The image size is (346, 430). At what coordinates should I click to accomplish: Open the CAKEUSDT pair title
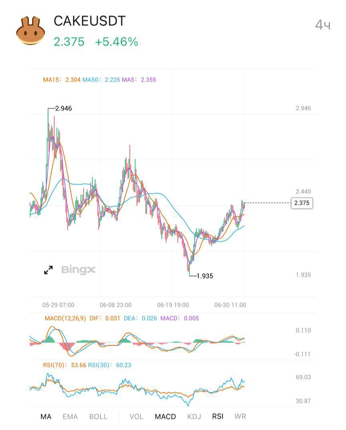(90, 21)
